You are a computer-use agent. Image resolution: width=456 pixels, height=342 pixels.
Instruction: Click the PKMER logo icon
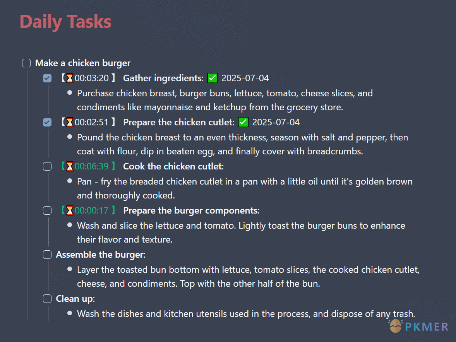(x=396, y=326)
